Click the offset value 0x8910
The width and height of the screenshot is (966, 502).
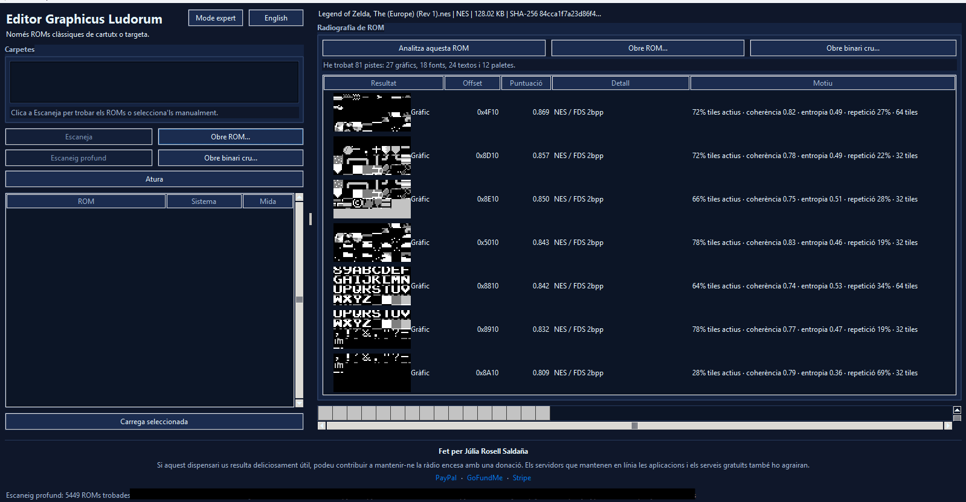(488, 329)
